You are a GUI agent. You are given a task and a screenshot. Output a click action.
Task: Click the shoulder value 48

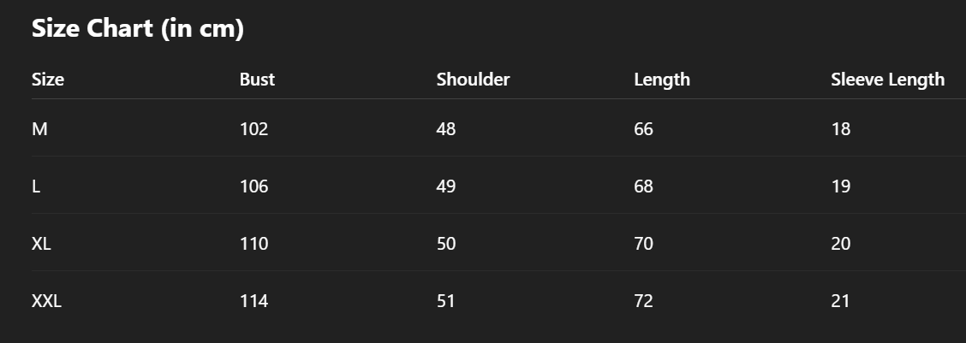tap(446, 128)
